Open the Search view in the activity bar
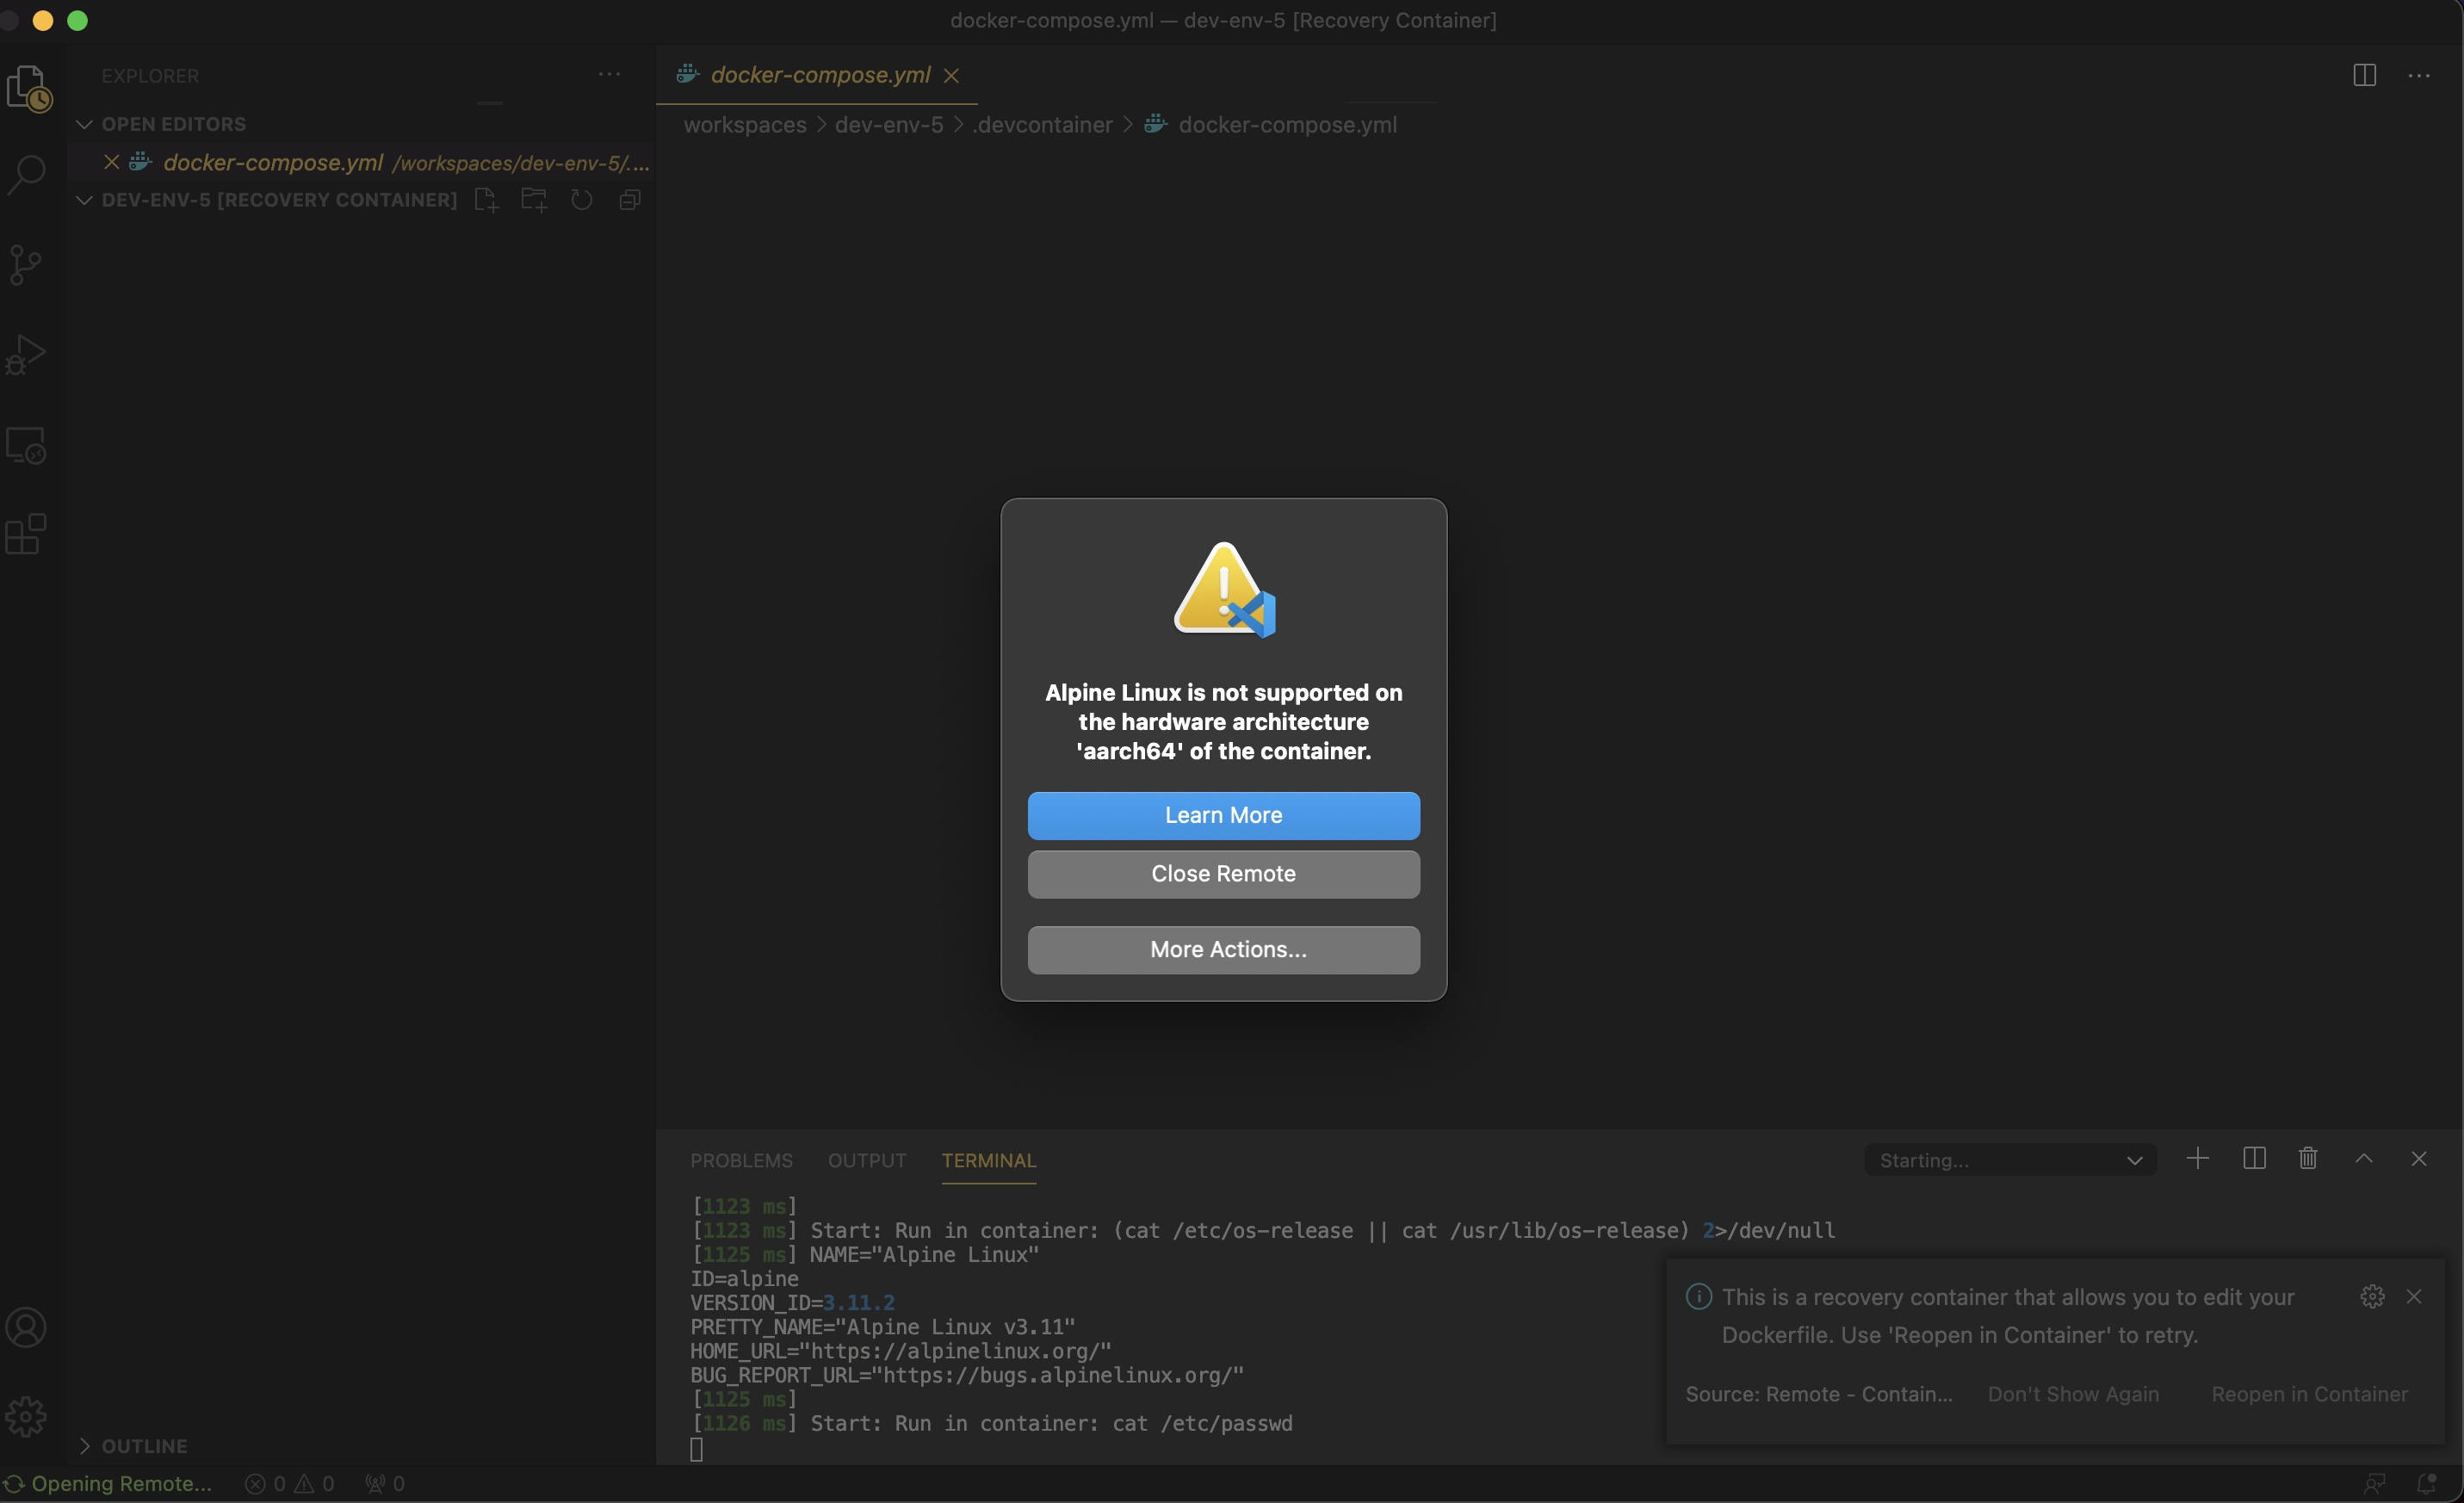Image resolution: width=2464 pixels, height=1503 pixels. tap(27, 174)
